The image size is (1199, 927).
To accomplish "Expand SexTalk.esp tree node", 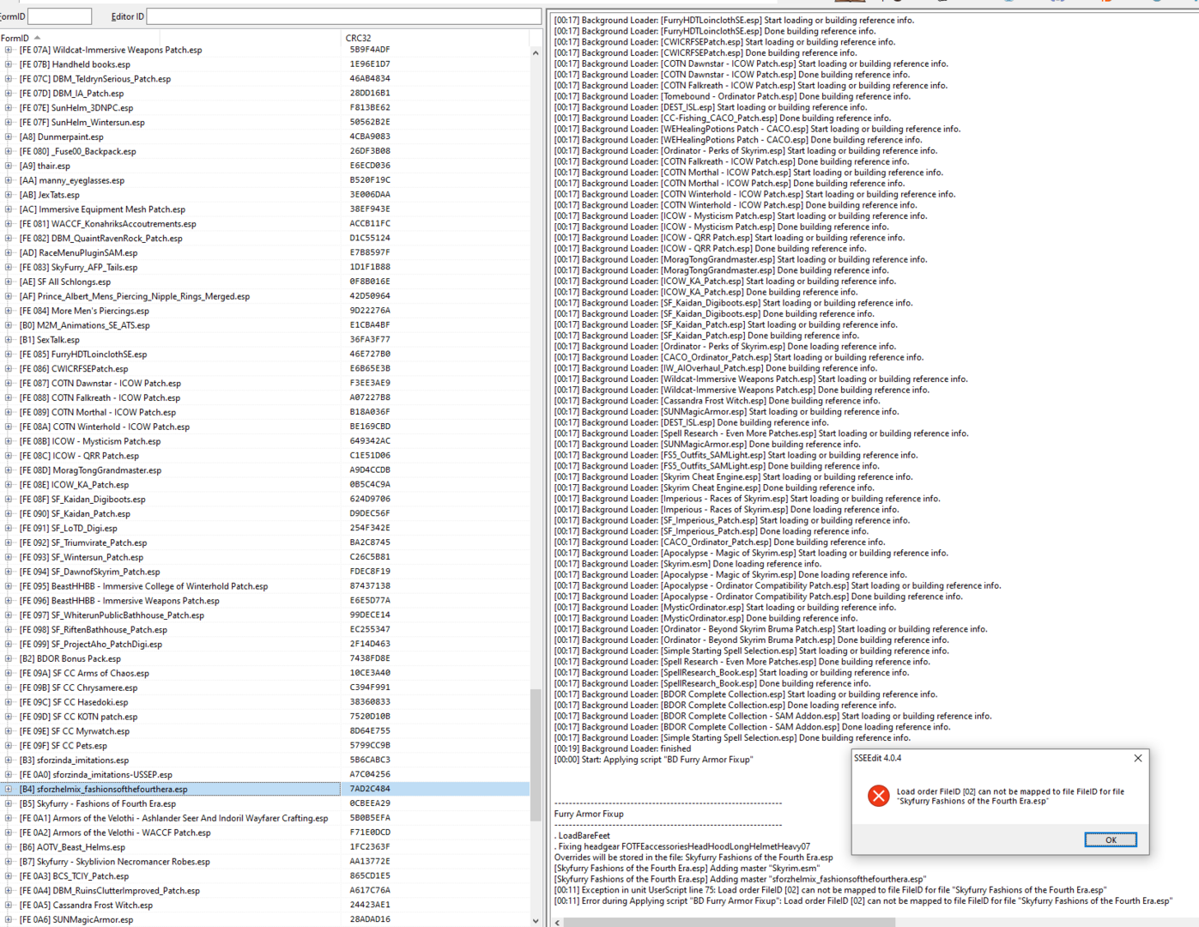I will [9, 340].
